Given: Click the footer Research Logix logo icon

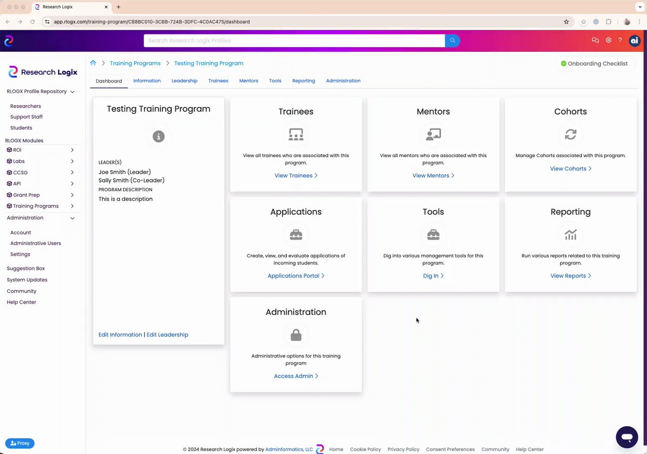Looking at the screenshot, I should (x=319, y=449).
